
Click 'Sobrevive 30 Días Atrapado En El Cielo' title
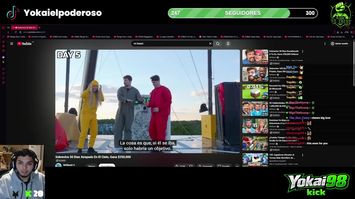(x=93, y=157)
